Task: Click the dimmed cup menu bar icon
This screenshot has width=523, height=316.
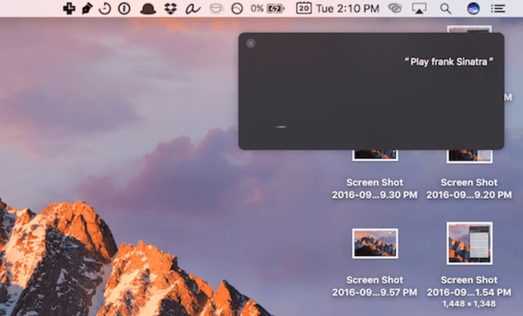Action: click(x=216, y=8)
